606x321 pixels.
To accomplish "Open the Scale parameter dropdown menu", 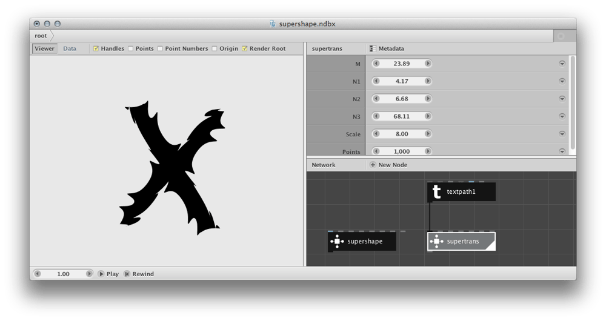I will click(x=562, y=134).
